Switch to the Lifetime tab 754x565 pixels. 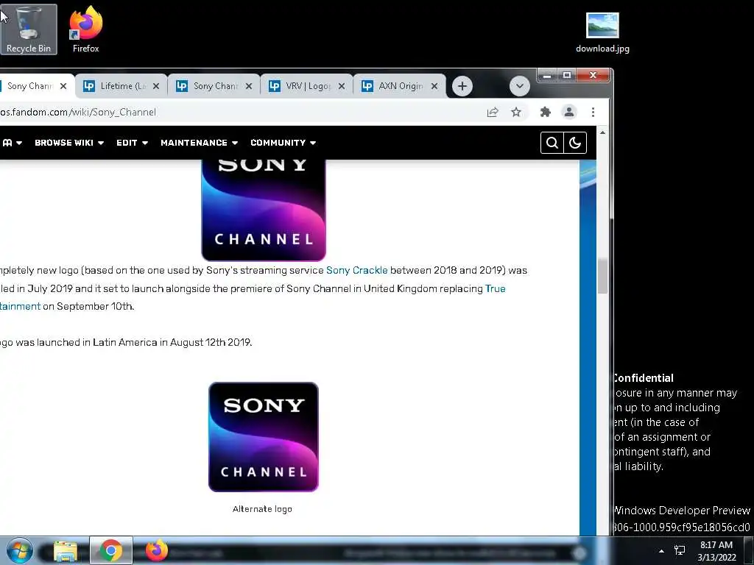(121, 86)
